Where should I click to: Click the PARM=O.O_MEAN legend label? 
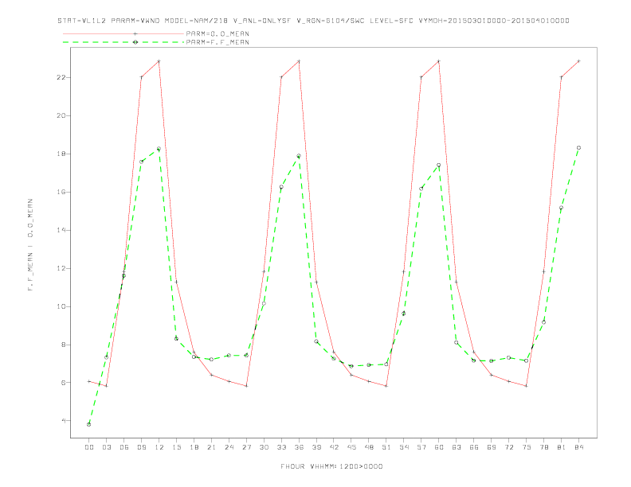[218, 33]
